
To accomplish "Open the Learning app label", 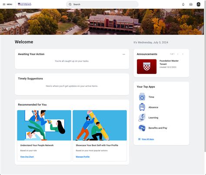I will tap(153, 118).
